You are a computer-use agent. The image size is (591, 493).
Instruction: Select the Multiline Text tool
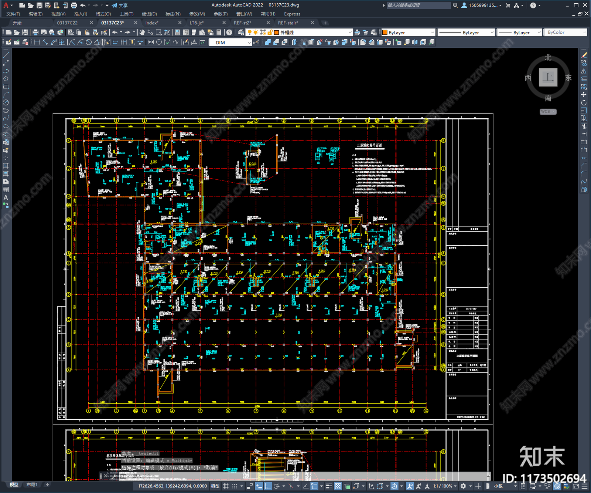(x=6, y=197)
